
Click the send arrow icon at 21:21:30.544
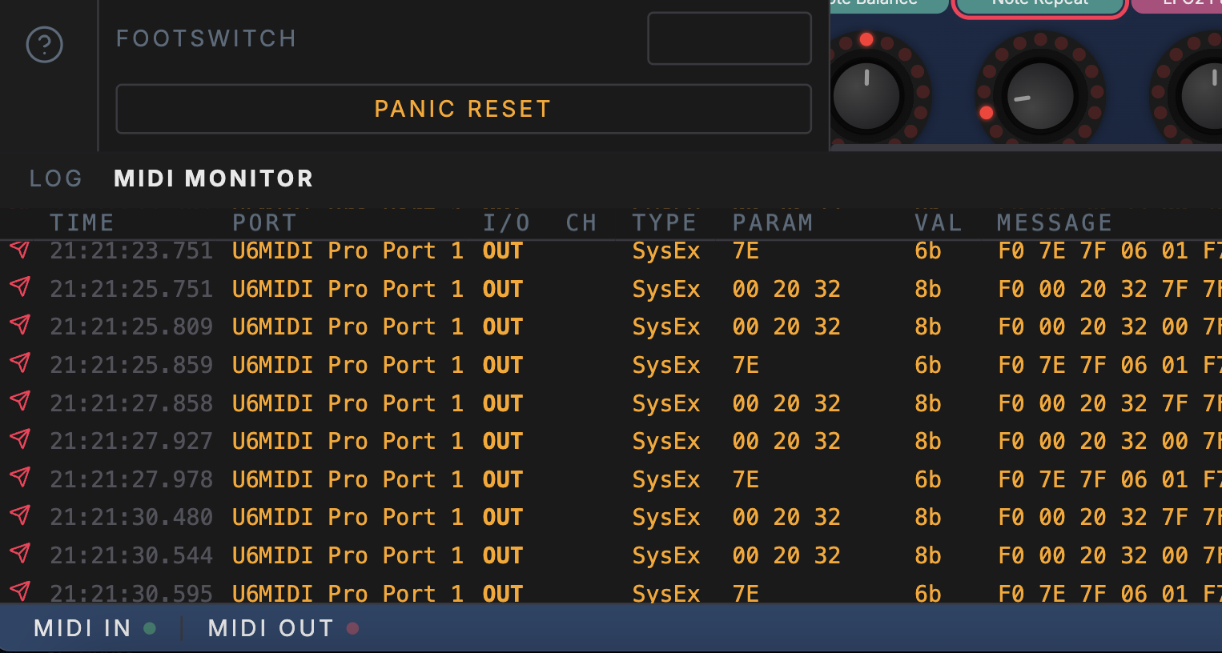[20, 555]
